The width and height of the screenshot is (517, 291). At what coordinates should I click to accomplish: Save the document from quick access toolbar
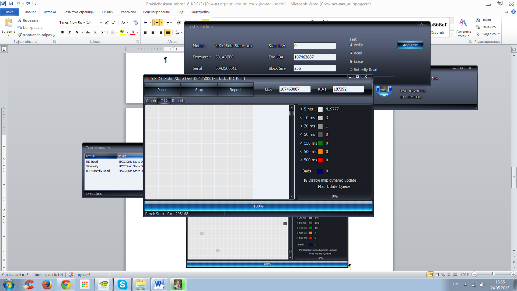[11, 4]
